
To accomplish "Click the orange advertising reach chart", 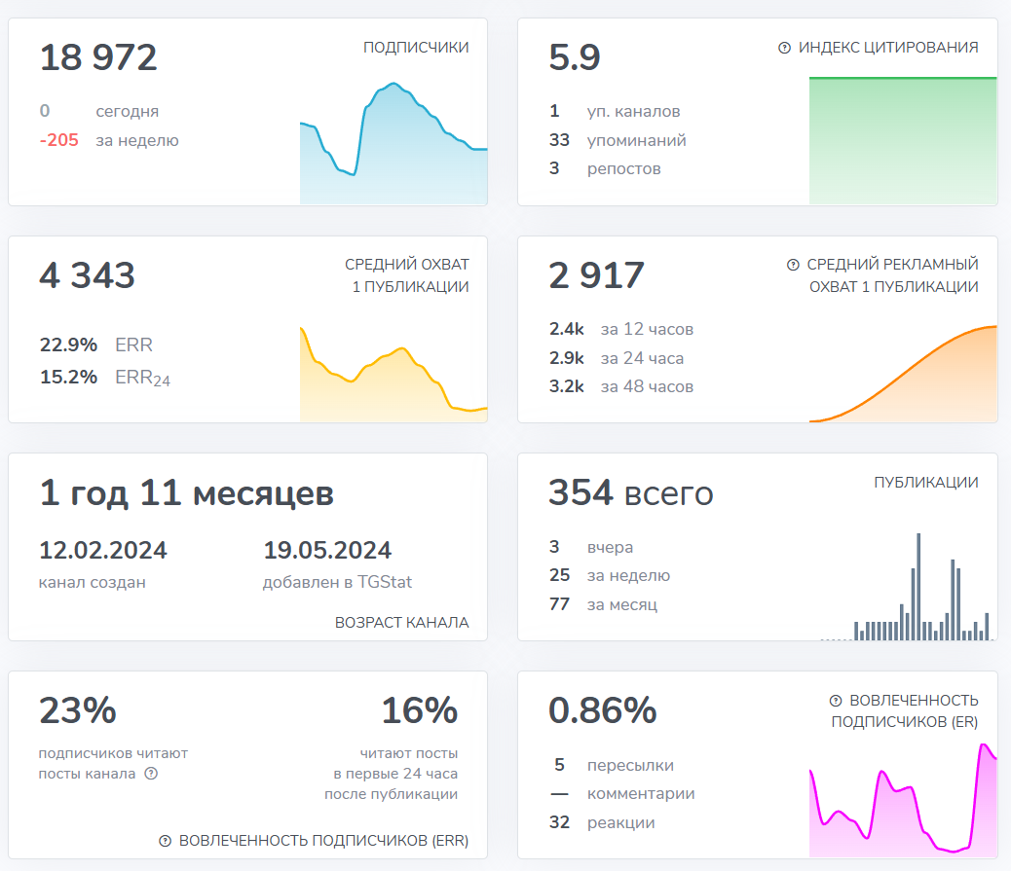I will coord(903,380).
